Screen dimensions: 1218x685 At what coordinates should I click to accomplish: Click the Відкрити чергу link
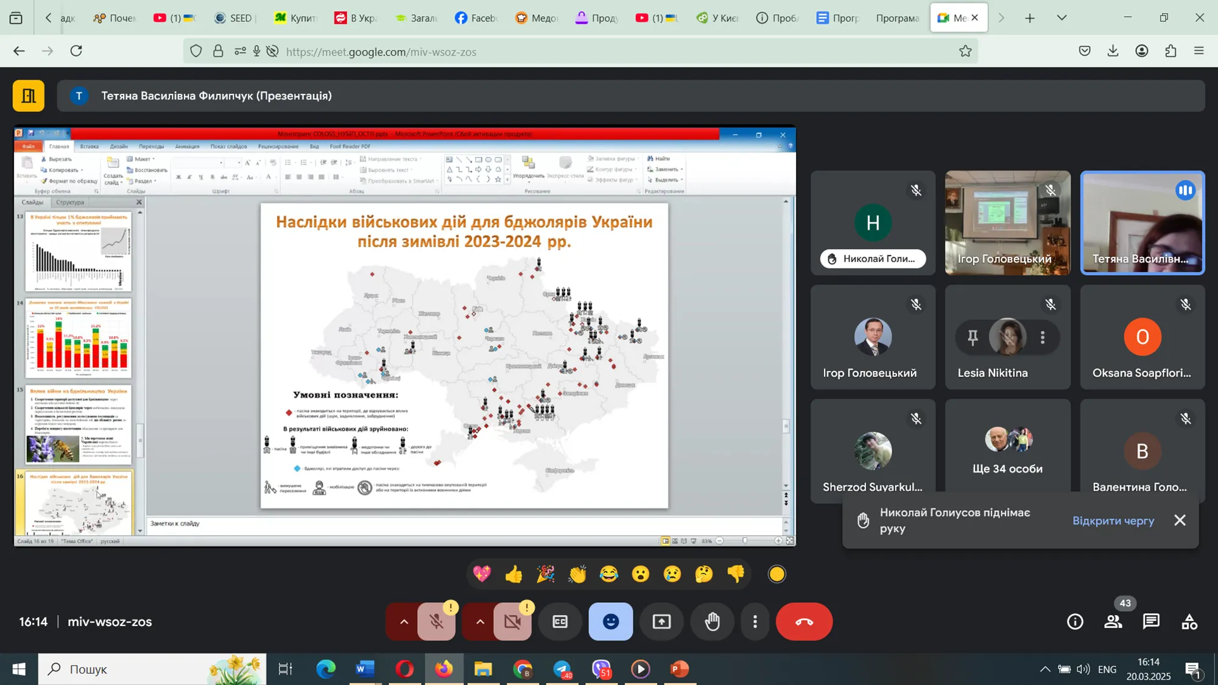click(1113, 521)
